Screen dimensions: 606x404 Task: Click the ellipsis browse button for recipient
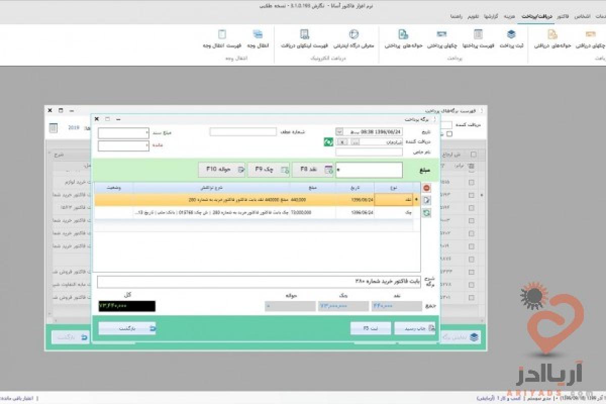[x=356, y=142]
